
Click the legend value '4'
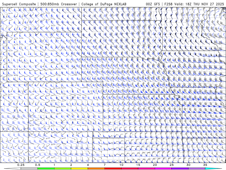coord(88,165)
